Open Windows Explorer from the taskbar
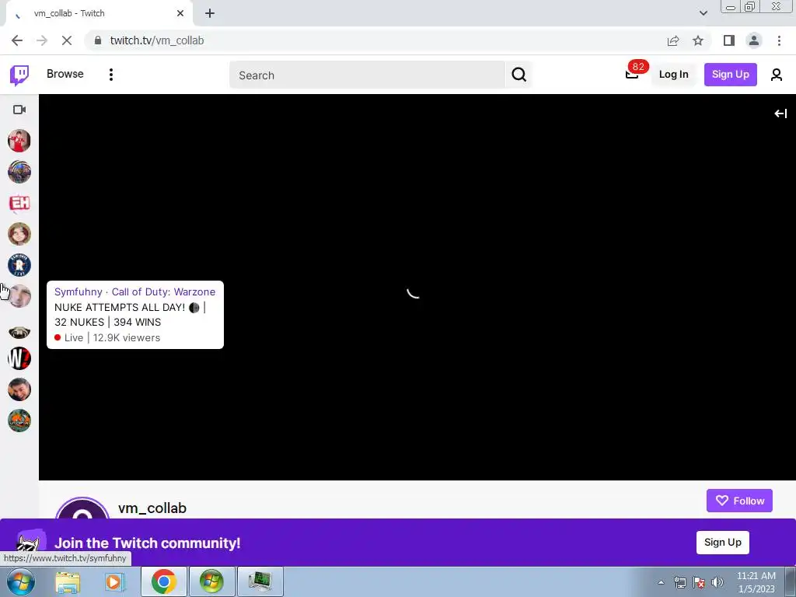The image size is (796, 597). (x=68, y=581)
